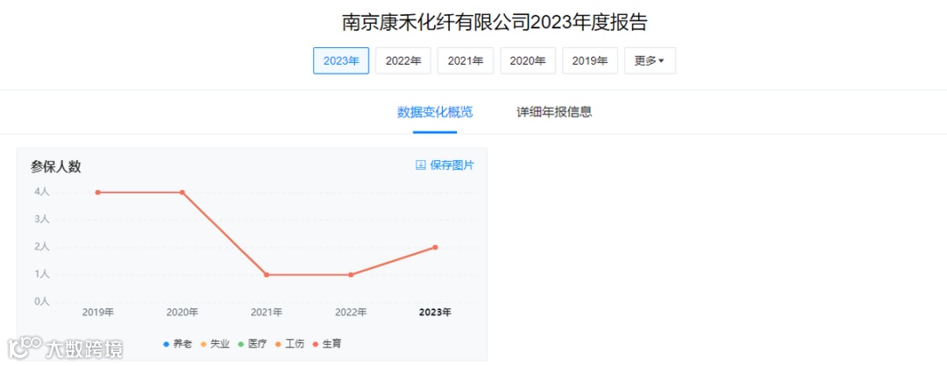This screenshot has width=947, height=366.
Task: Click the page title 南京康禾化纤有限公司2023年度报告
Action: pos(494,23)
